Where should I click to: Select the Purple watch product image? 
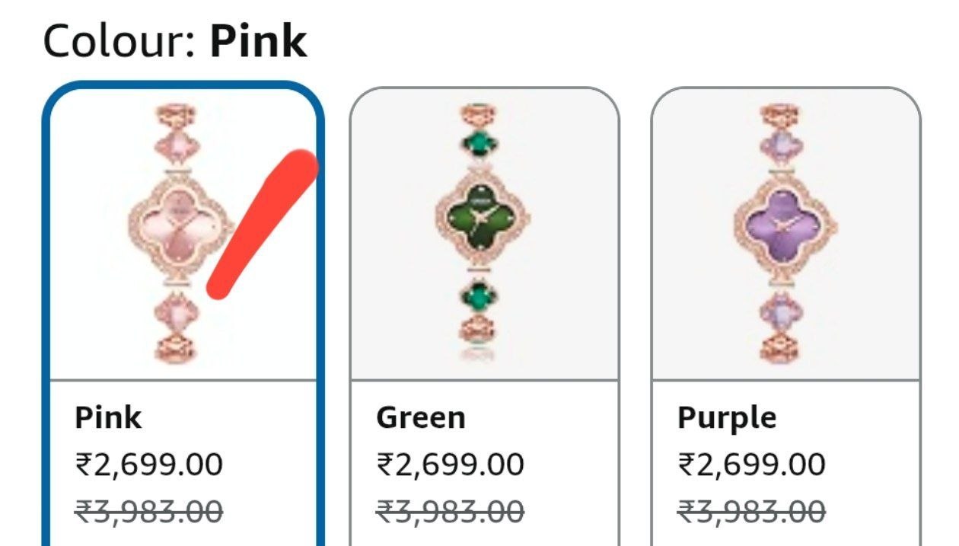785,233
